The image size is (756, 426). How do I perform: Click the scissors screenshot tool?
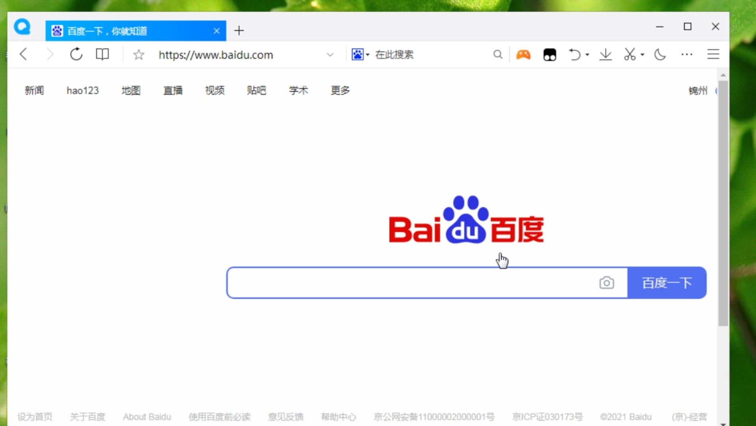[630, 54]
